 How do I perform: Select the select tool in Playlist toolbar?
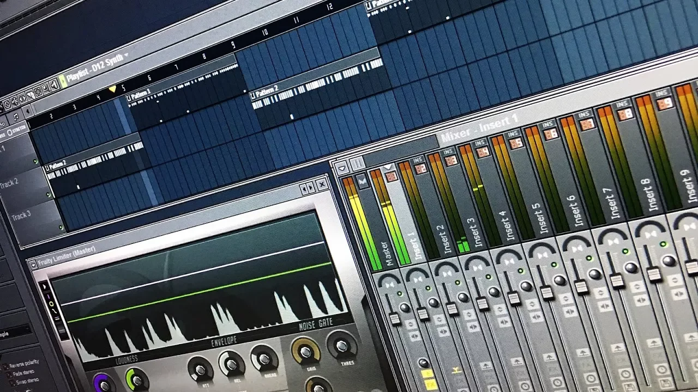click(38, 92)
